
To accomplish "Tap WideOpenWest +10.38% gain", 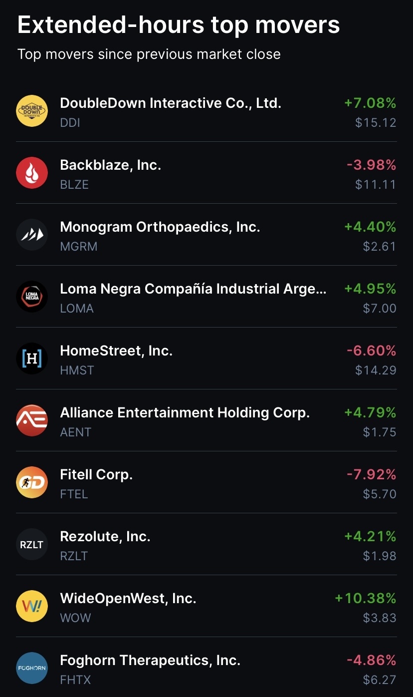I will pos(366,599).
